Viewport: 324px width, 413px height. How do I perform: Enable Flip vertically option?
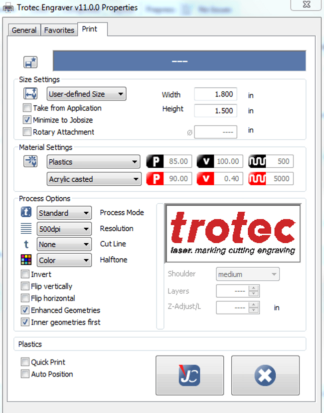point(25,286)
